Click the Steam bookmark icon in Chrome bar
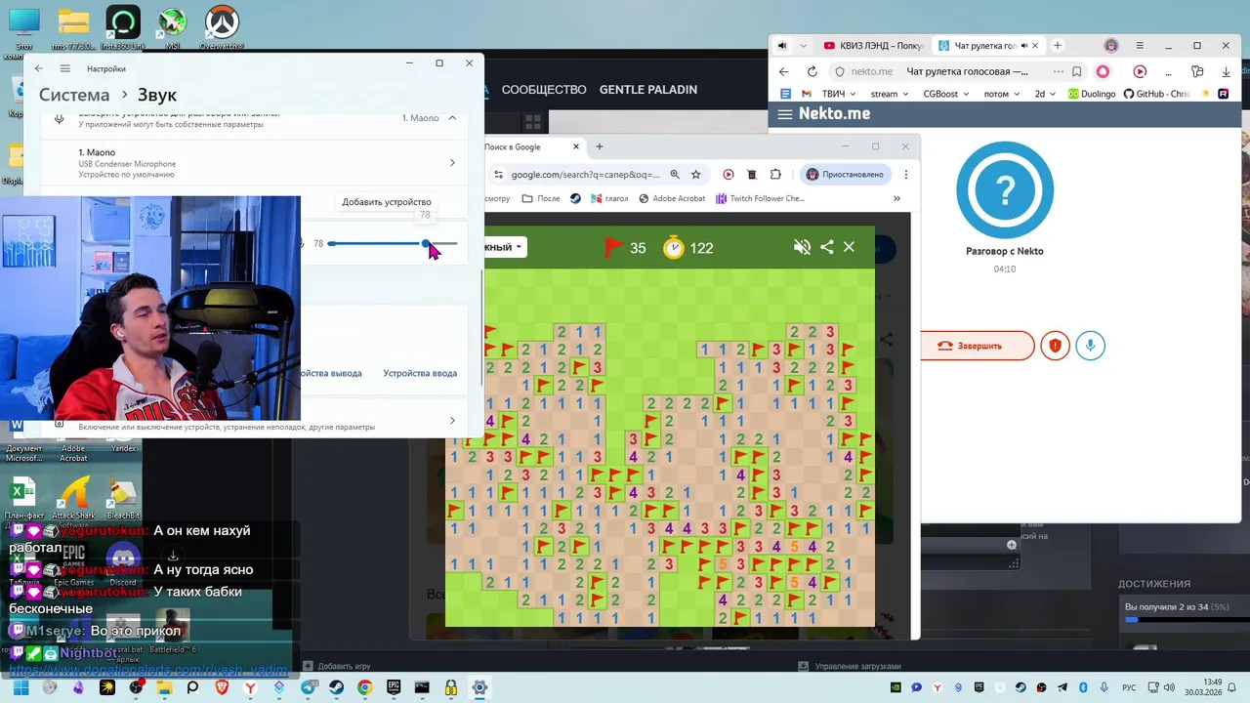 click(576, 198)
